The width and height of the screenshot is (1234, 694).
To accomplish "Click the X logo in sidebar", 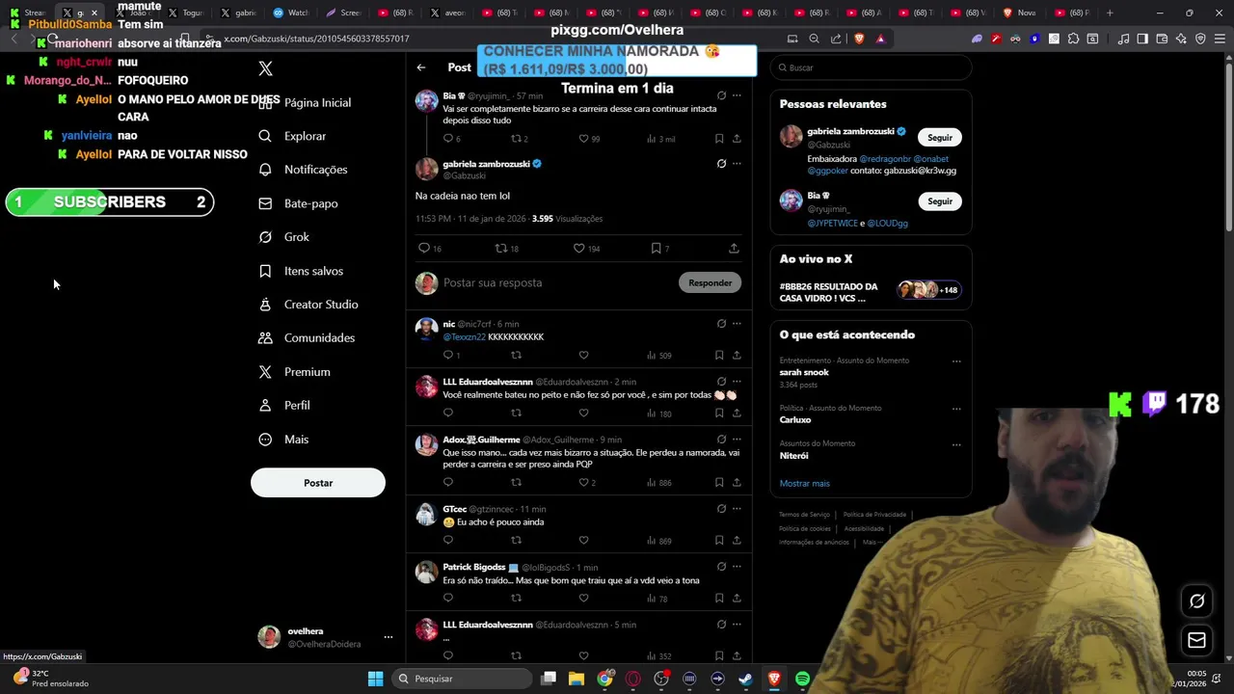I will pos(266,68).
